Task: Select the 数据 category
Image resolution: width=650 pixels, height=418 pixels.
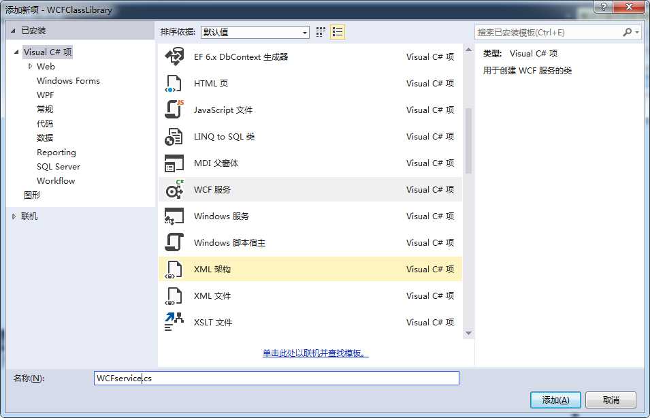Action: click(x=45, y=138)
